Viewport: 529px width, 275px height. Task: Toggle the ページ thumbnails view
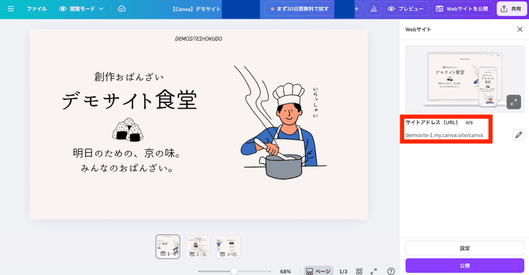[318, 271]
